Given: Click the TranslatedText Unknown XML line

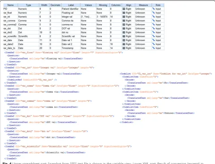Looking at the screenshot, I should pyautogui.click(x=161, y=113).
